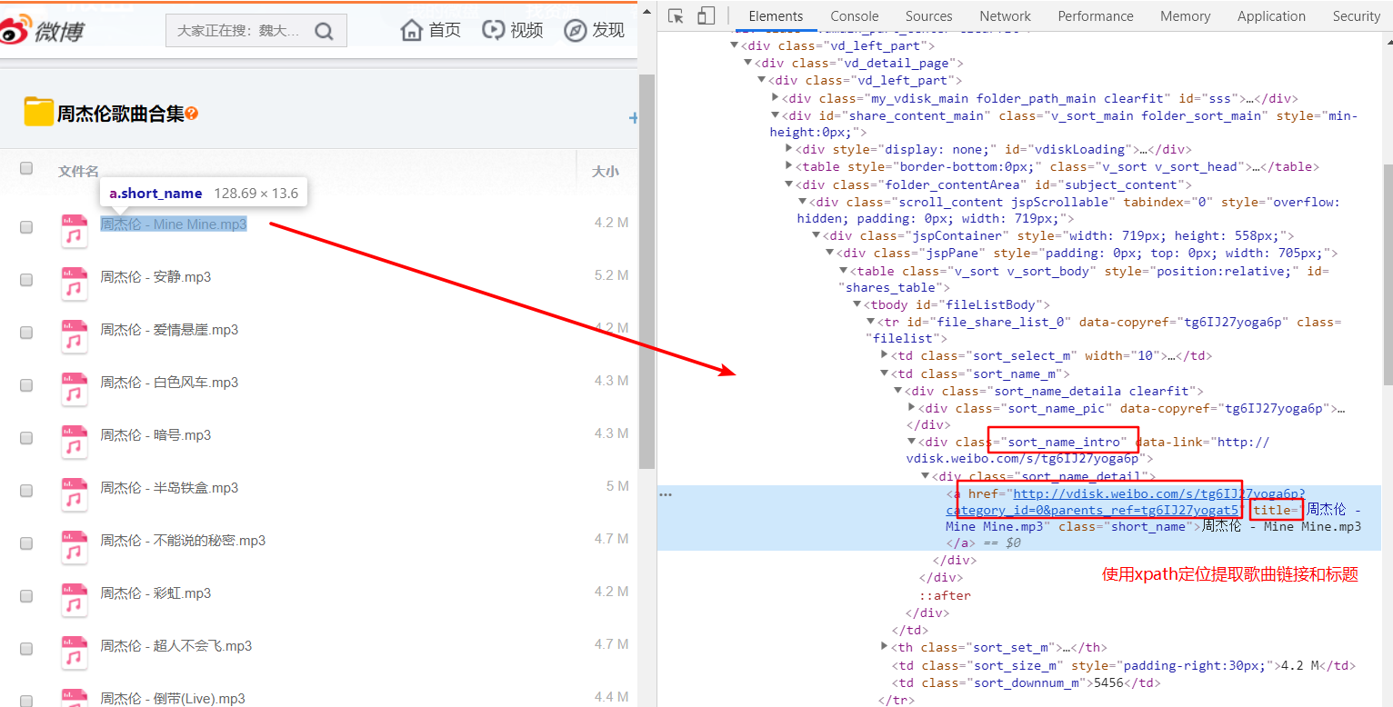Viewport: 1393px width, 707px height.
Task: Click music file icon for Mine Mine.mp3
Action: [74, 231]
